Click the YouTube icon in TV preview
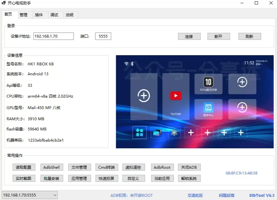The width and height of the screenshot is (277, 200). pyautogui.click(x=176, y=96)
